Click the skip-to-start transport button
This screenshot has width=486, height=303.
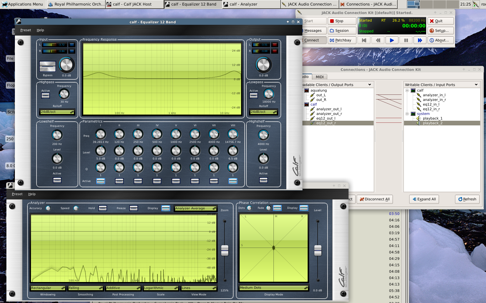[x=364, y=40]
